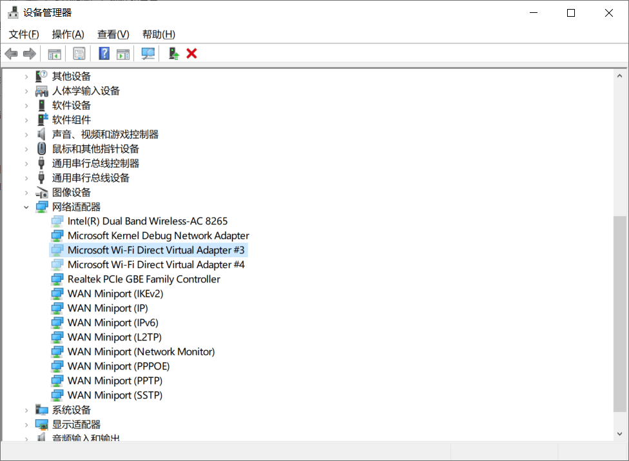
Task: Select WAN Miniport (L2TP)
Action: coord(114,337)
